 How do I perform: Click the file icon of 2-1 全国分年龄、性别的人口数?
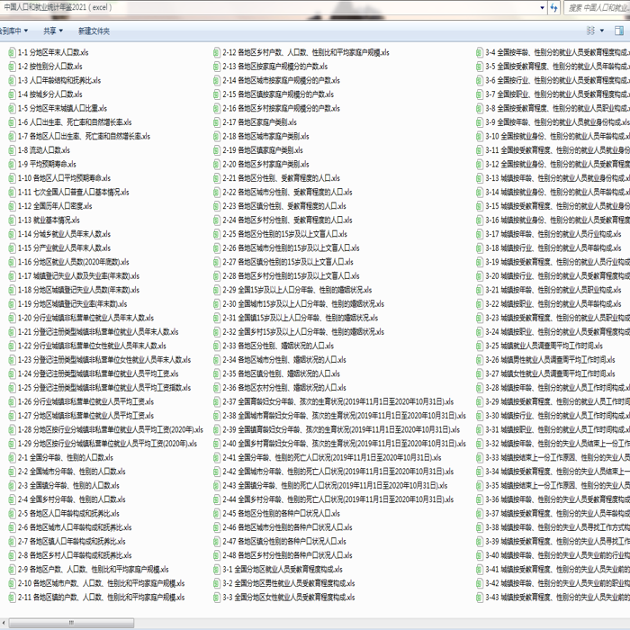12,457
